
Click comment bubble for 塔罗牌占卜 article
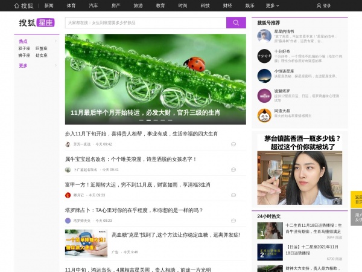(233, 221)
